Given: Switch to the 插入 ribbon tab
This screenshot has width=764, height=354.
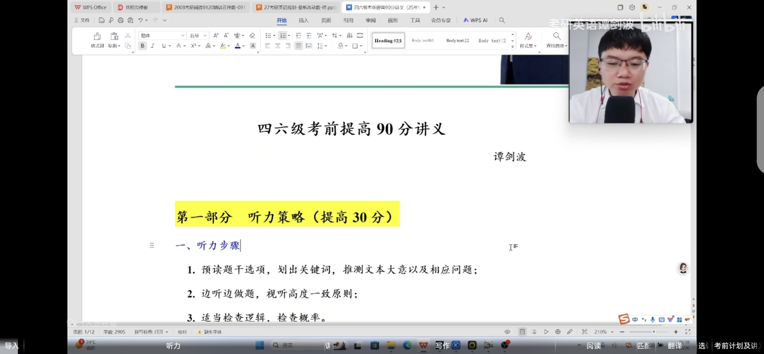Looking at the screenshot, I should tap(303, 20).
